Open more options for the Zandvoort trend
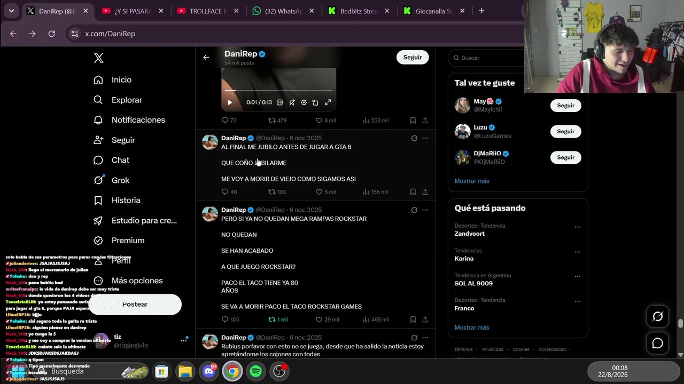Image resolution: width=684 pixels, height=384 pixels. (578, 227)
